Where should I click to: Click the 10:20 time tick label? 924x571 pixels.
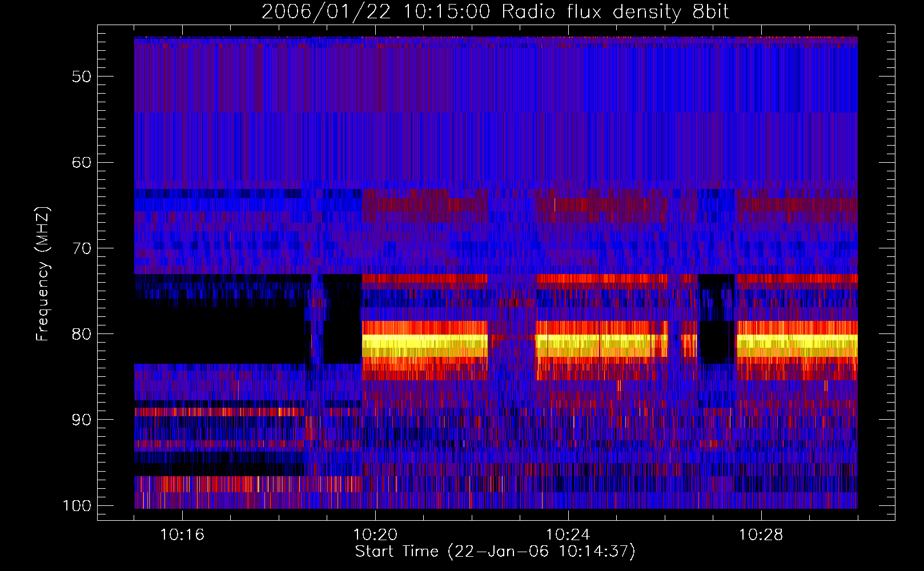(375, 535)
